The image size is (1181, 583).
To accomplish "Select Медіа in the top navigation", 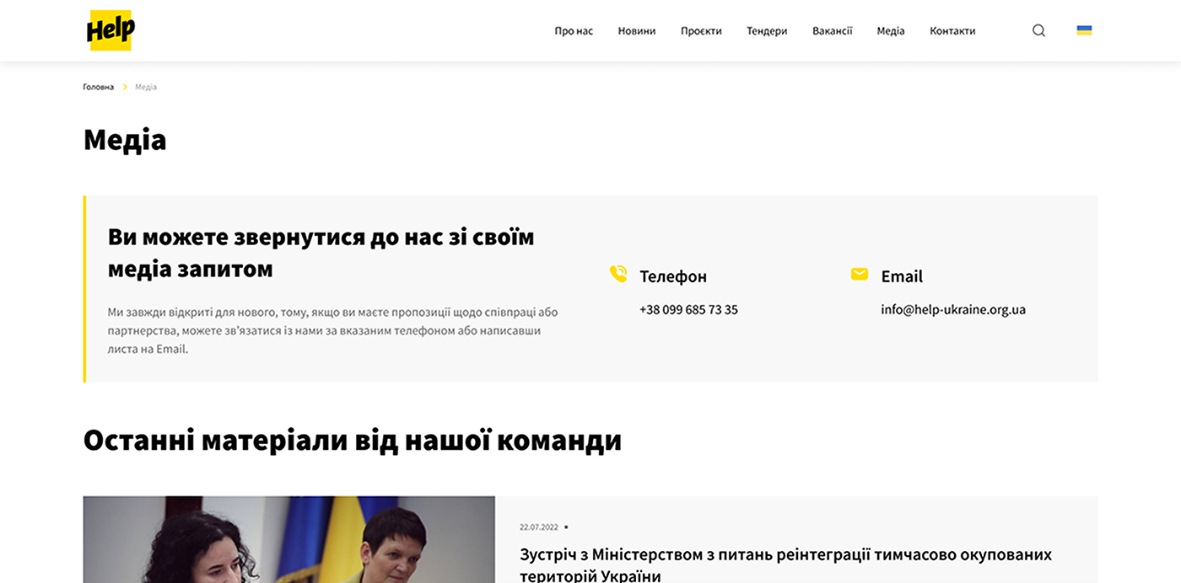I will point(890,31).
